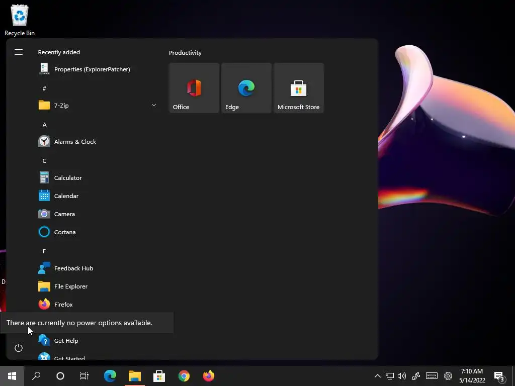Launch Chrome from taskbar
The image size is (515, 386).
point(184,376)
